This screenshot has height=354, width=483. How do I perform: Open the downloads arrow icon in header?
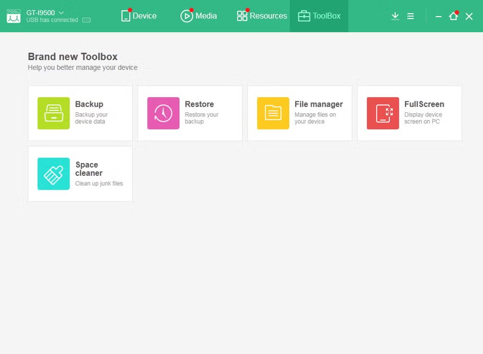395,16
